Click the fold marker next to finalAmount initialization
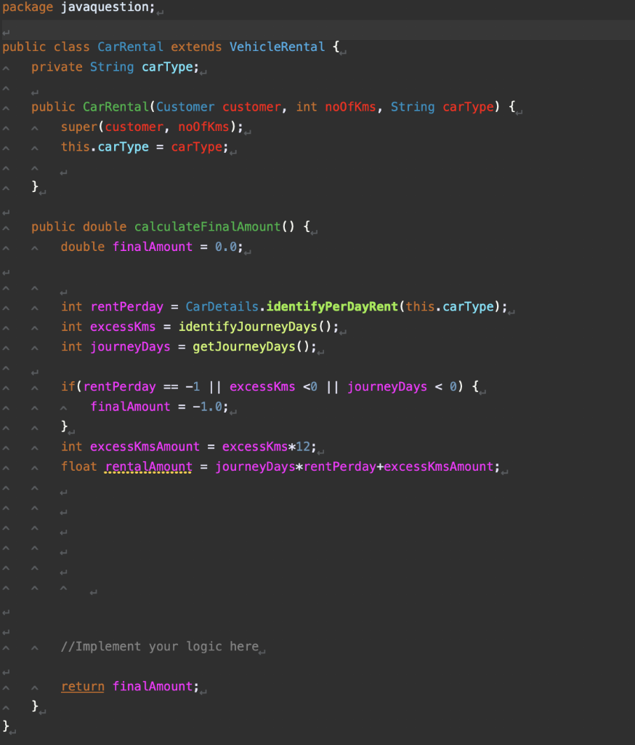This screenshot has height=745, width=635. (34, 247)
